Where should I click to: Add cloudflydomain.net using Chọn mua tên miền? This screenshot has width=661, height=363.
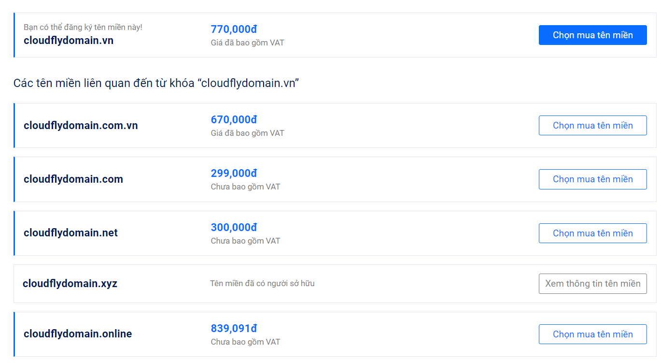point(592,233)
